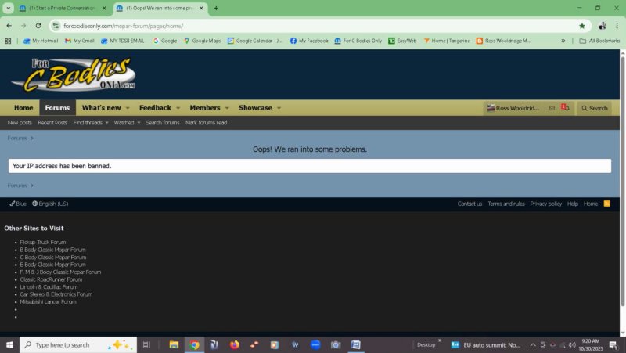Expand the Members dropdown arrow
626x353 pixels.
pyautogui.click(x=227, y=108)
